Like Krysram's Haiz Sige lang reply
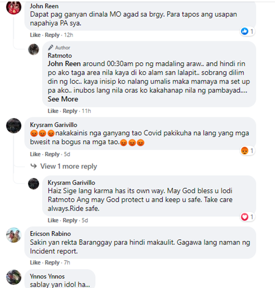The width and height of the screenshot is (275, 288). [53, 220]
